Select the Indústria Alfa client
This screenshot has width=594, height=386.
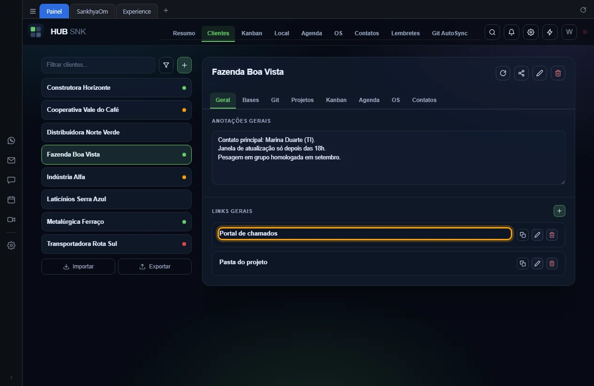pyautogui.click(x=117, y=177)
